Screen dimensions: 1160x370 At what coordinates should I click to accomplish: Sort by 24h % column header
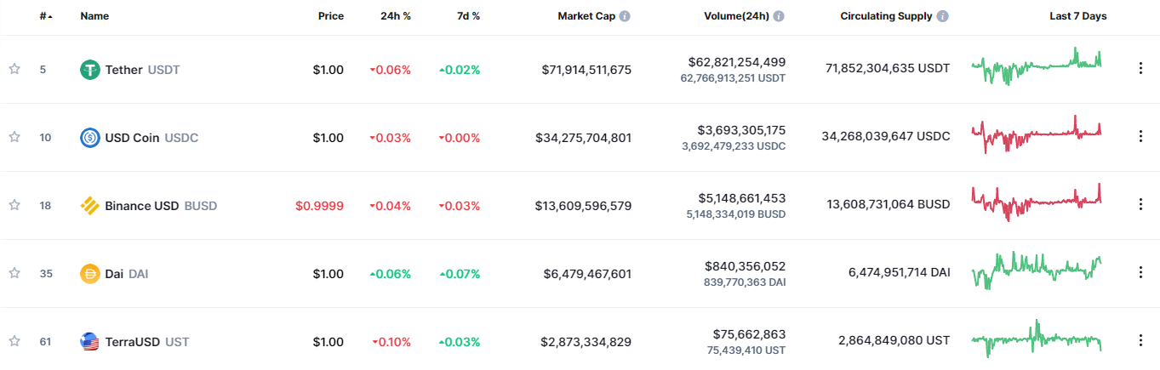(x=396, y=16)
